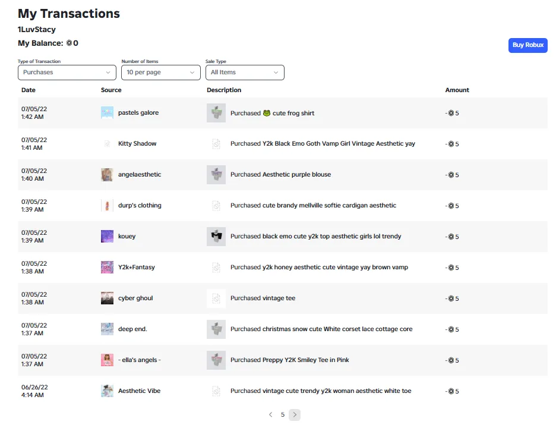Open deep end. source link
This screenshot has height=431, width=556.
coord(132,329)
